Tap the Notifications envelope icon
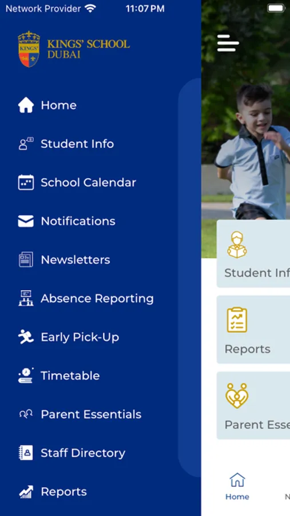The width and height of the screenshot is (290, 516). (x=26, y=221)
